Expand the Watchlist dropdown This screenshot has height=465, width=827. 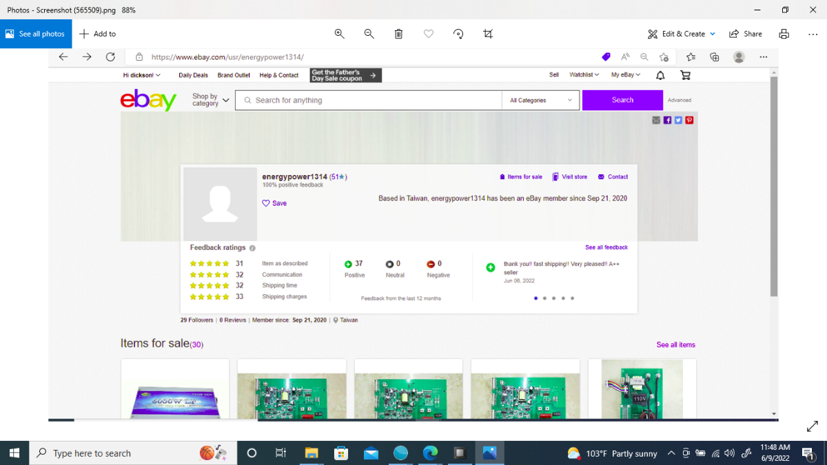coord(584,74)
